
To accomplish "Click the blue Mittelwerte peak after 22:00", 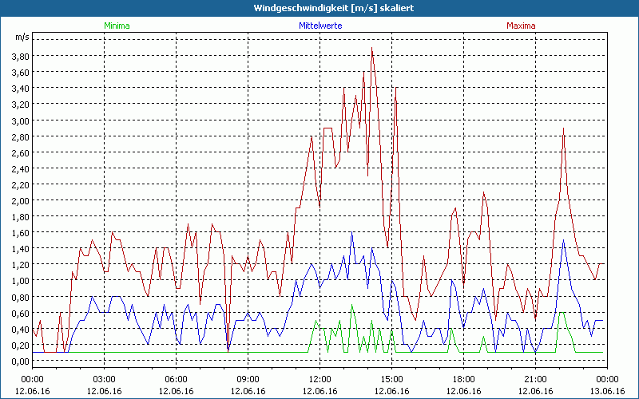I will point(563,240).
